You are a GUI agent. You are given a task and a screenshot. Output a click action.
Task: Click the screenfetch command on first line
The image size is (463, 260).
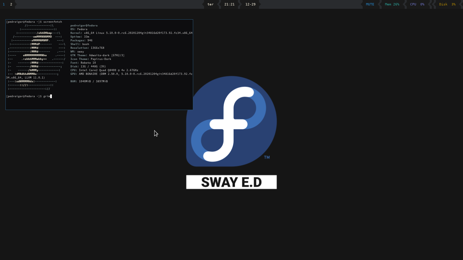click(x=53, y=22)
